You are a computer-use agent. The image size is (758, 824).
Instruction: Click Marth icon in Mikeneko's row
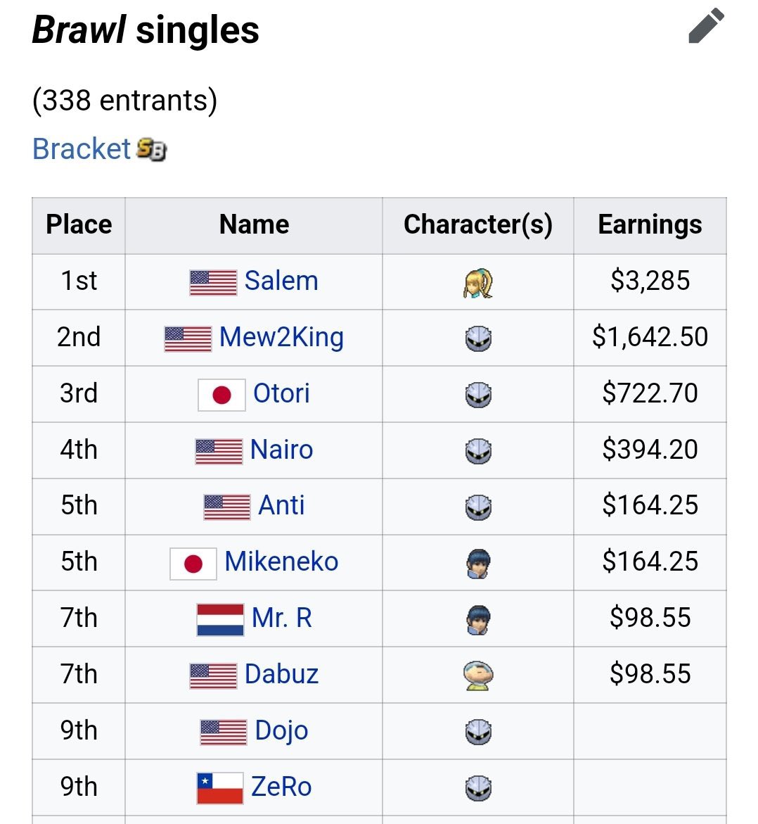pyautogui.click(x=478, y=564)
